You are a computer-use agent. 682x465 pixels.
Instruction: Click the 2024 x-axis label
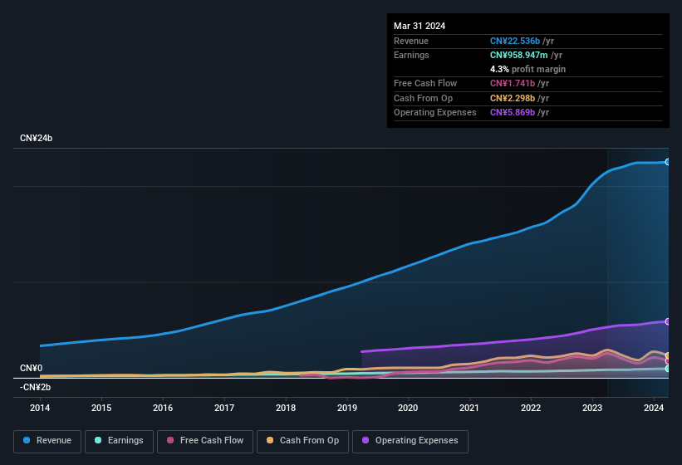[654, 408]
